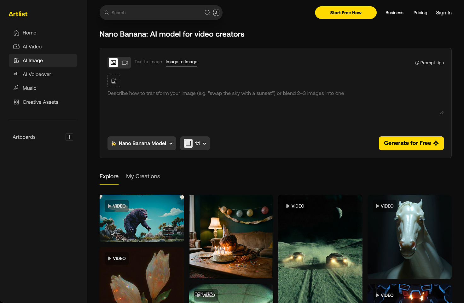Open Creative Assets in sidebar
The image size is (464, 303).
point(40,102)
